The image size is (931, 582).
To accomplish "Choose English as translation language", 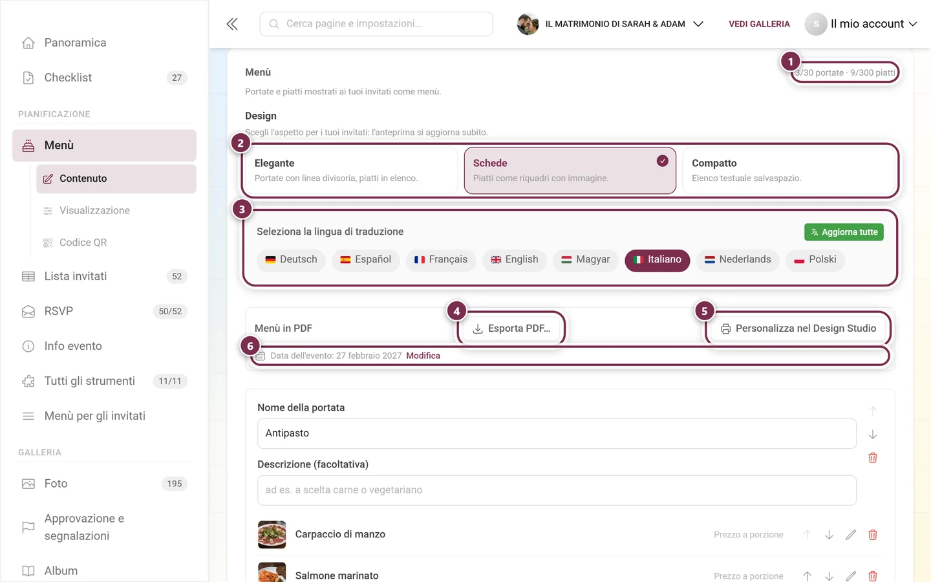I will (x=515, y=260).
